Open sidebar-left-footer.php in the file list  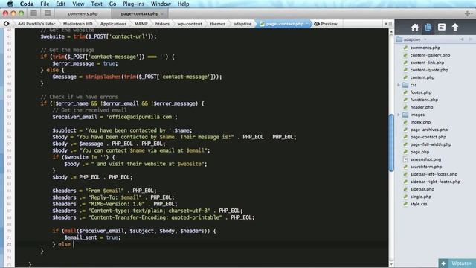(x=434, y=174)
